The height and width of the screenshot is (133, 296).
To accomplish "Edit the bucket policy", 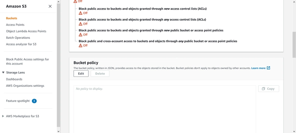I will click(81, 74).
